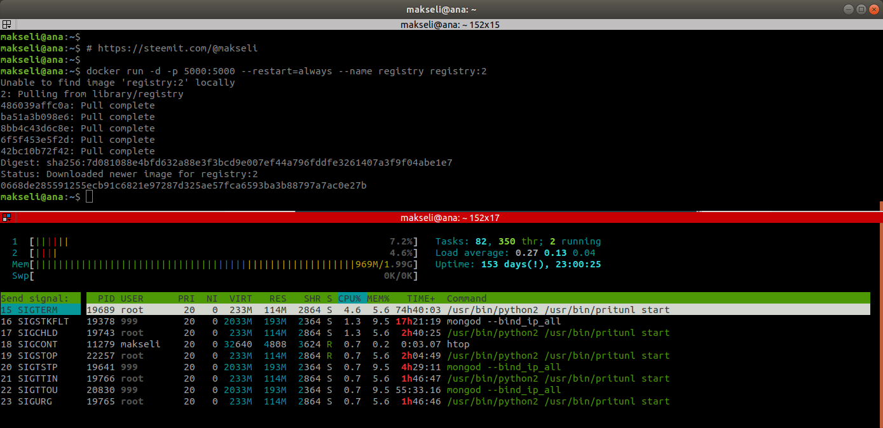
Task: Select the htop process row PID 11279
Action: pyautogui.click(x=478, y=344)
